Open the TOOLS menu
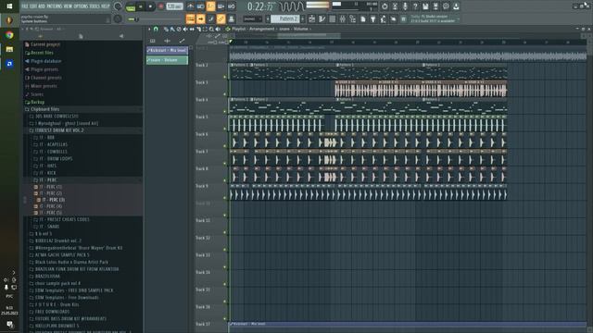 [x=95, y=6]
